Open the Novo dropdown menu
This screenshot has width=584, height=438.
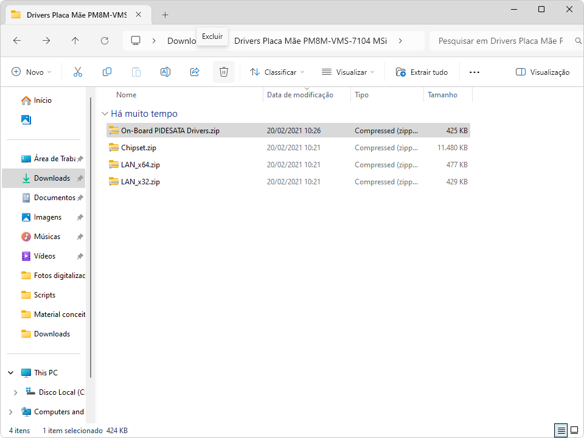(32, 72)
